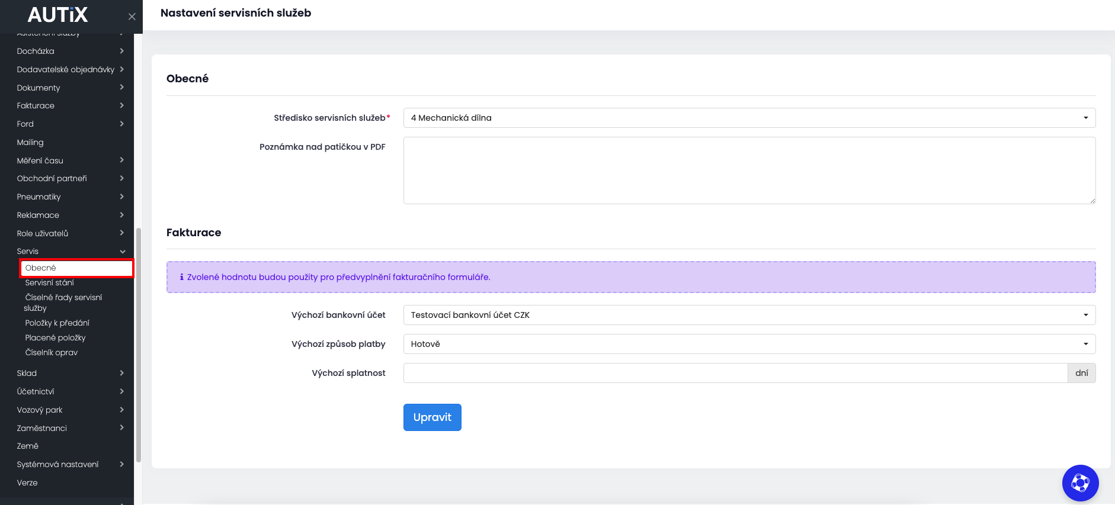Click the Poznámka nad patičkou text area
The width and height of the screenshot is (1115, 505).
pyautogui.click(x=749, y=171)
